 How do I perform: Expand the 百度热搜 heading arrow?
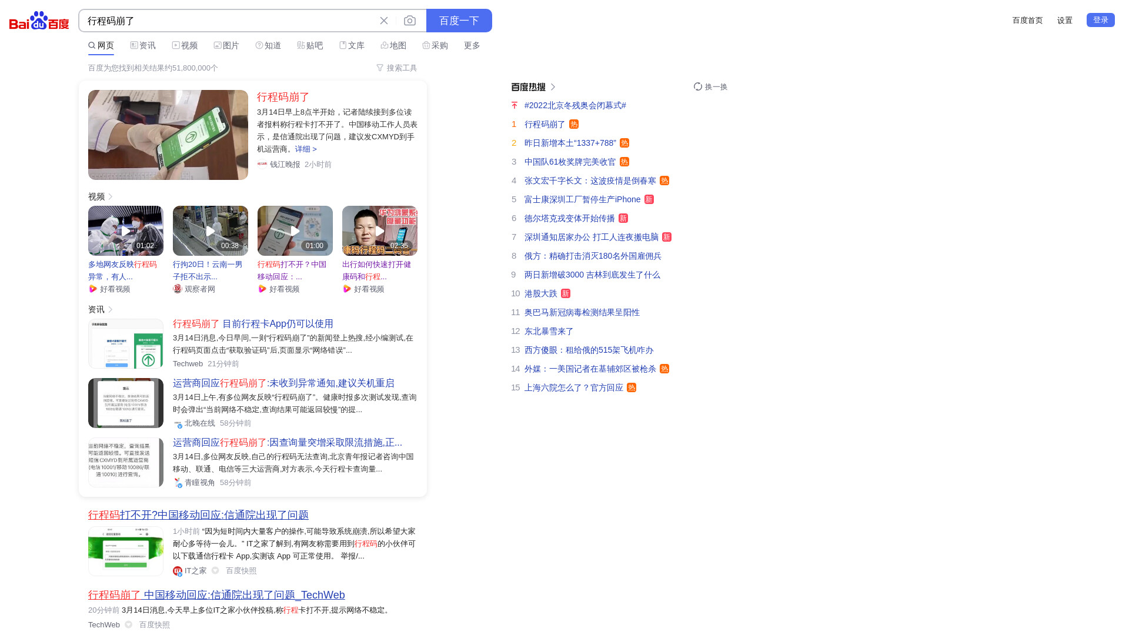coord(553,87)
